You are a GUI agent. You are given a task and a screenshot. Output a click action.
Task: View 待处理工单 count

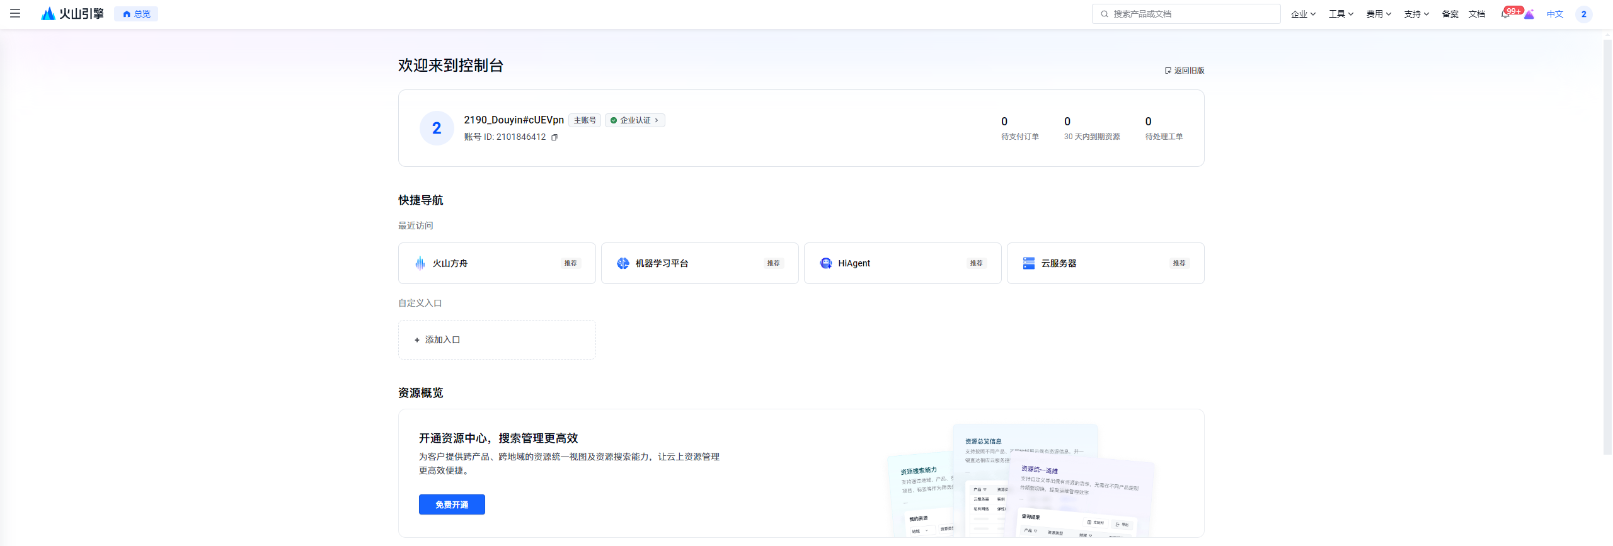pos(1164,128)
